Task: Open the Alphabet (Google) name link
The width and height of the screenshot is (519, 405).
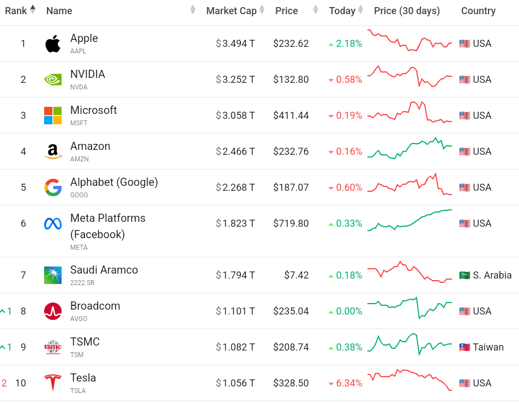Action: tap(114, 182)
